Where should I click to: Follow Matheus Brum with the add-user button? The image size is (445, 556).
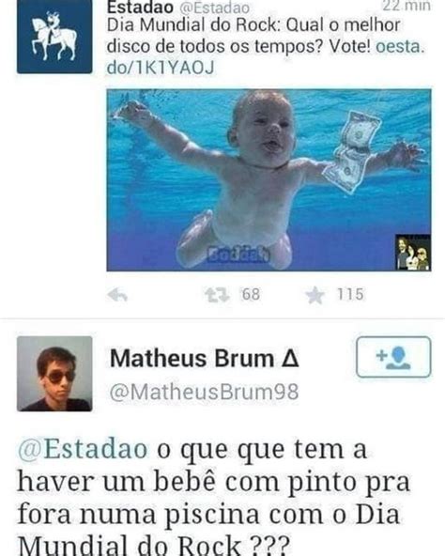coord(393,357)
